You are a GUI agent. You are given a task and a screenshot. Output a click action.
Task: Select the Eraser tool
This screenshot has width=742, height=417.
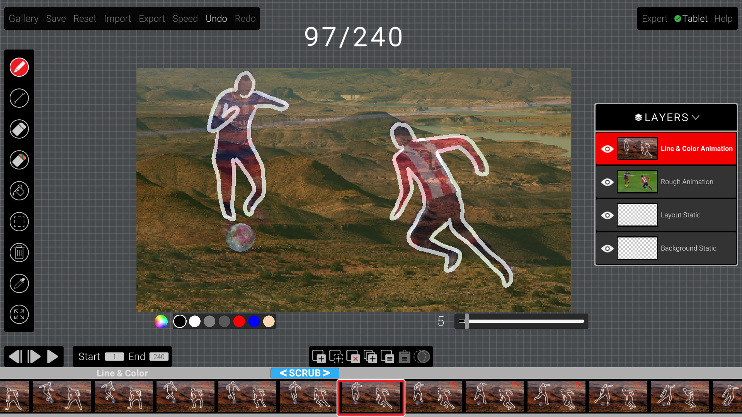[x=19, y=129]
